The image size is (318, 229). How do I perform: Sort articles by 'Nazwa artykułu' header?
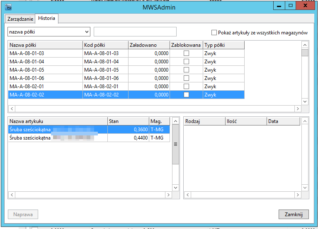(58, 121)
